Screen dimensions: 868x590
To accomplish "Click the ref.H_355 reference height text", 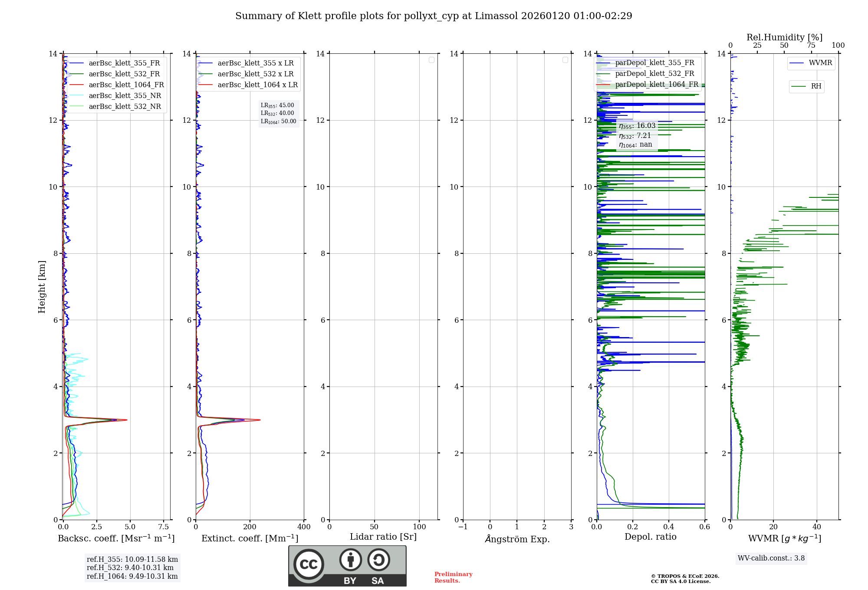I will tap(132, 560).
